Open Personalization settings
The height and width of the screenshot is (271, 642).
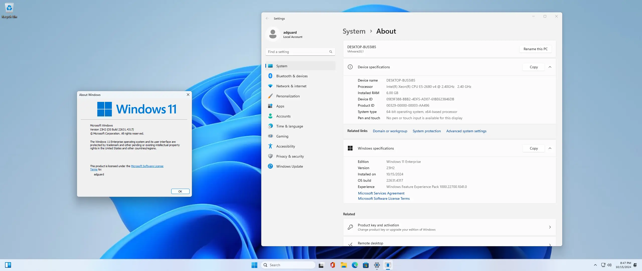point(288,96)
